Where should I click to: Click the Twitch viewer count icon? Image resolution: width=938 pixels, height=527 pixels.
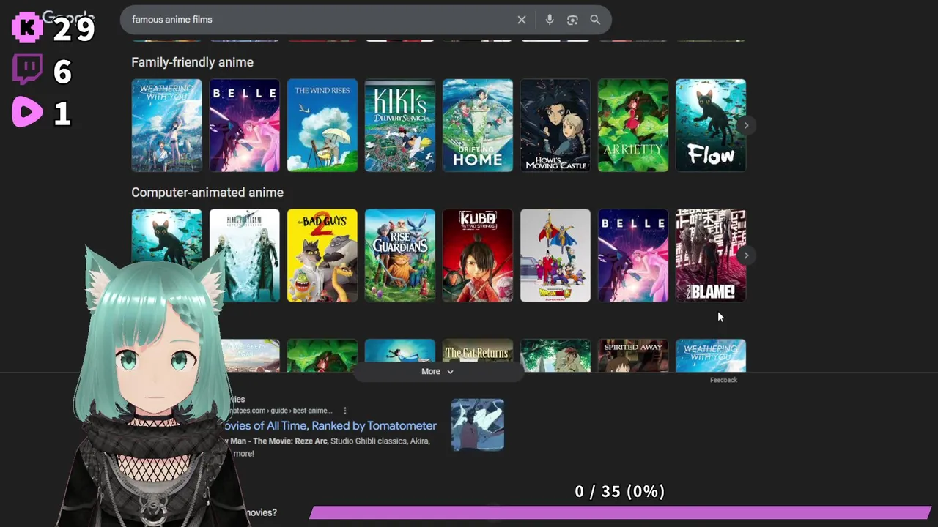(28, 70)
